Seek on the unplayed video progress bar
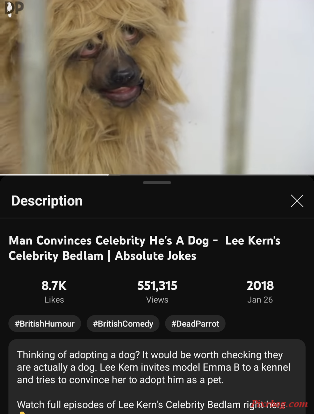Image resolution: width=314 pixels, height=414 pixels. coord(211,175)
